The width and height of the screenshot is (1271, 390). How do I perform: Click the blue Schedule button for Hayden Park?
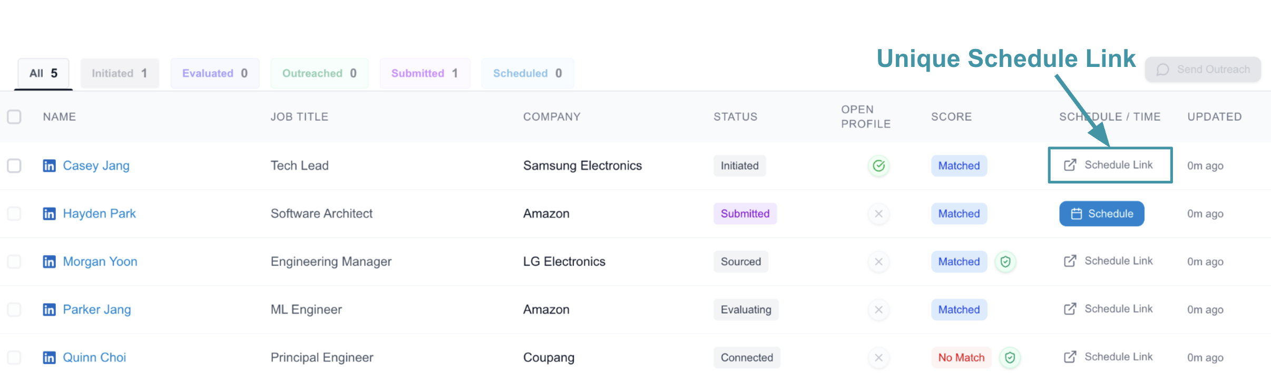pos(1102,214)
